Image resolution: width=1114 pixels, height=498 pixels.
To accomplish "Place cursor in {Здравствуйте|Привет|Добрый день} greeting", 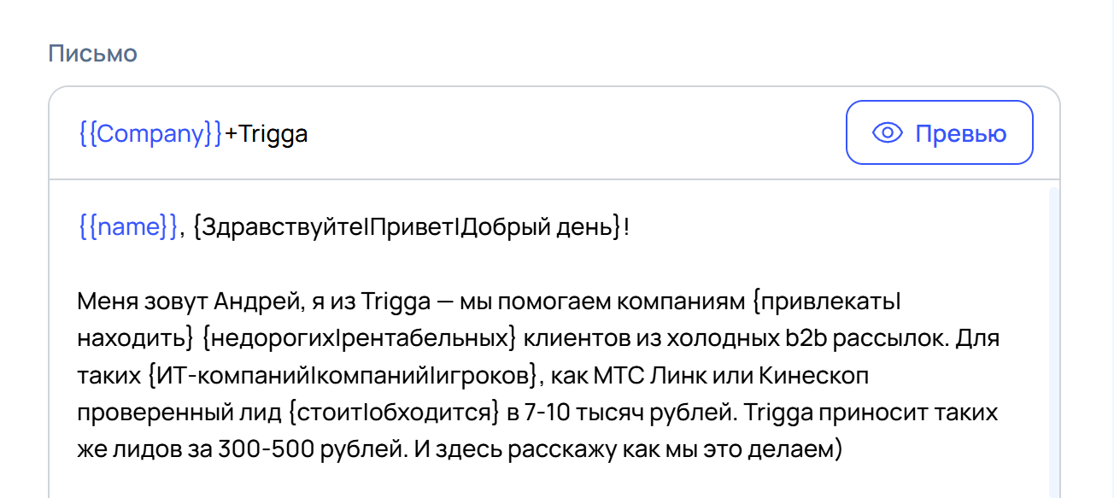I will [x=407, y=227].
